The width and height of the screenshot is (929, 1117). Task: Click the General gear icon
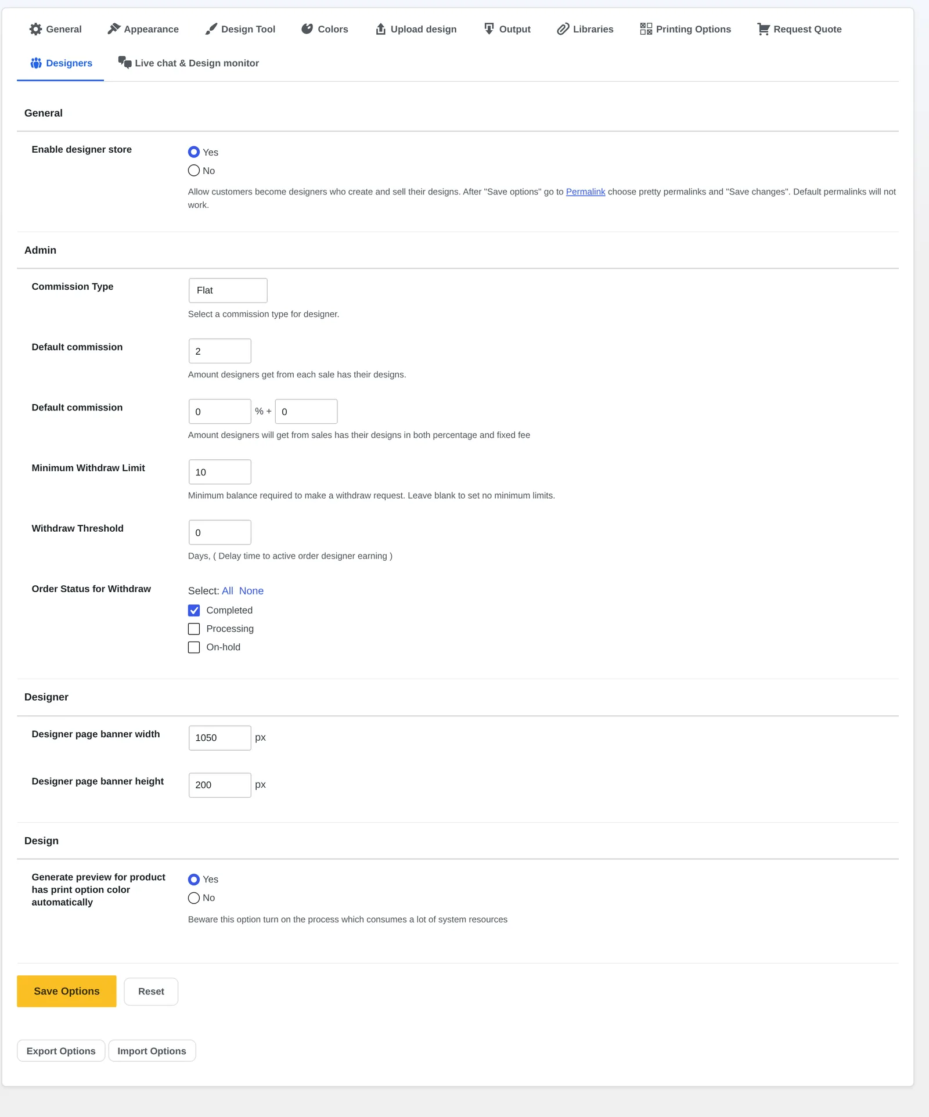(x=35, y=29)
